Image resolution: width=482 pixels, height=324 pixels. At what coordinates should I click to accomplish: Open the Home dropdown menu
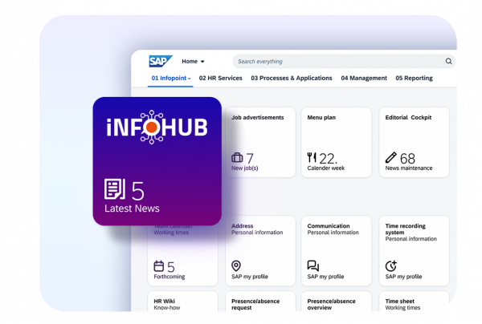(x=193, y=62)
